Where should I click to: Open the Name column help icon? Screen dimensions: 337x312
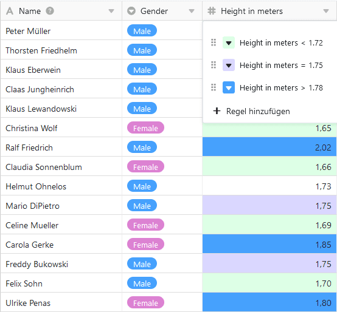[x=50, y=11]
